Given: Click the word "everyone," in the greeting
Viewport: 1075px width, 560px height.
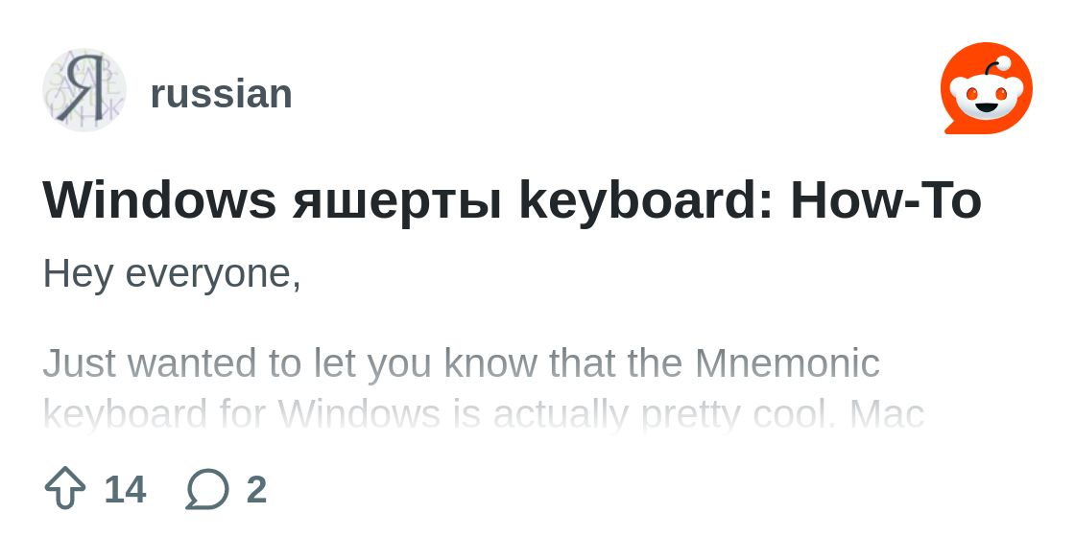Looking at the screenshot, I should tap(213, 274).
